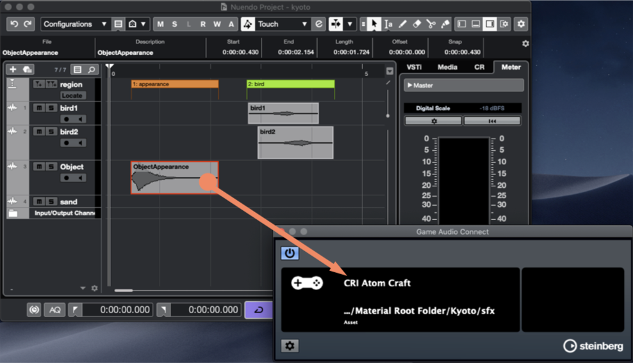Screen dimensions: 633x363
Task: Click the Input/Output Channels folder icon
Action: point(13,213)
